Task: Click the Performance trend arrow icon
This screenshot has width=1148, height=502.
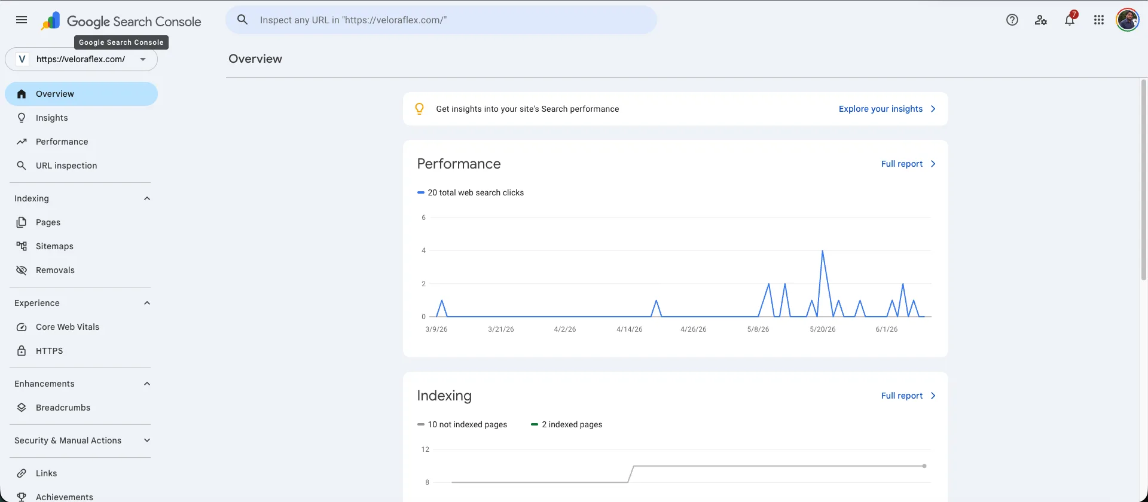Action: click(22, 142)
